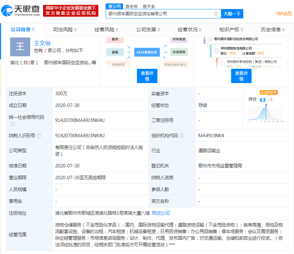Click the TianYanCha logo
Screen dimensions: 294x254
pos(21,10)
